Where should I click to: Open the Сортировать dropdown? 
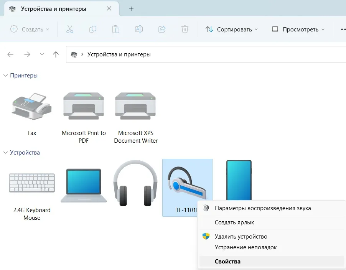click(232, 29)
